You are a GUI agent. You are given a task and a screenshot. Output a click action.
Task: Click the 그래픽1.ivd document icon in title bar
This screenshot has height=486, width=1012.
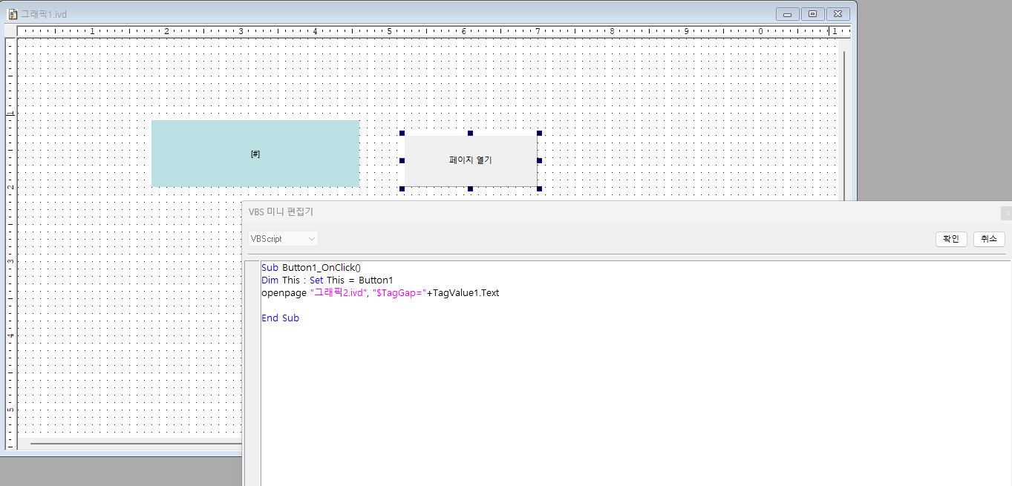coord(12,14)
